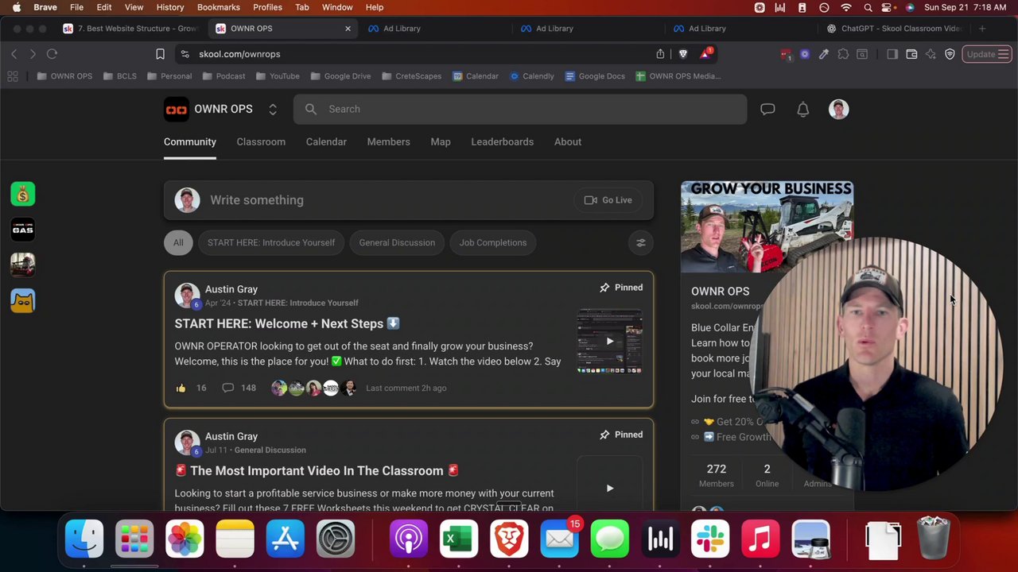Filter by General Discussion category
Viewport: 1018px width, 572px height.
click(x=397, y=243)
